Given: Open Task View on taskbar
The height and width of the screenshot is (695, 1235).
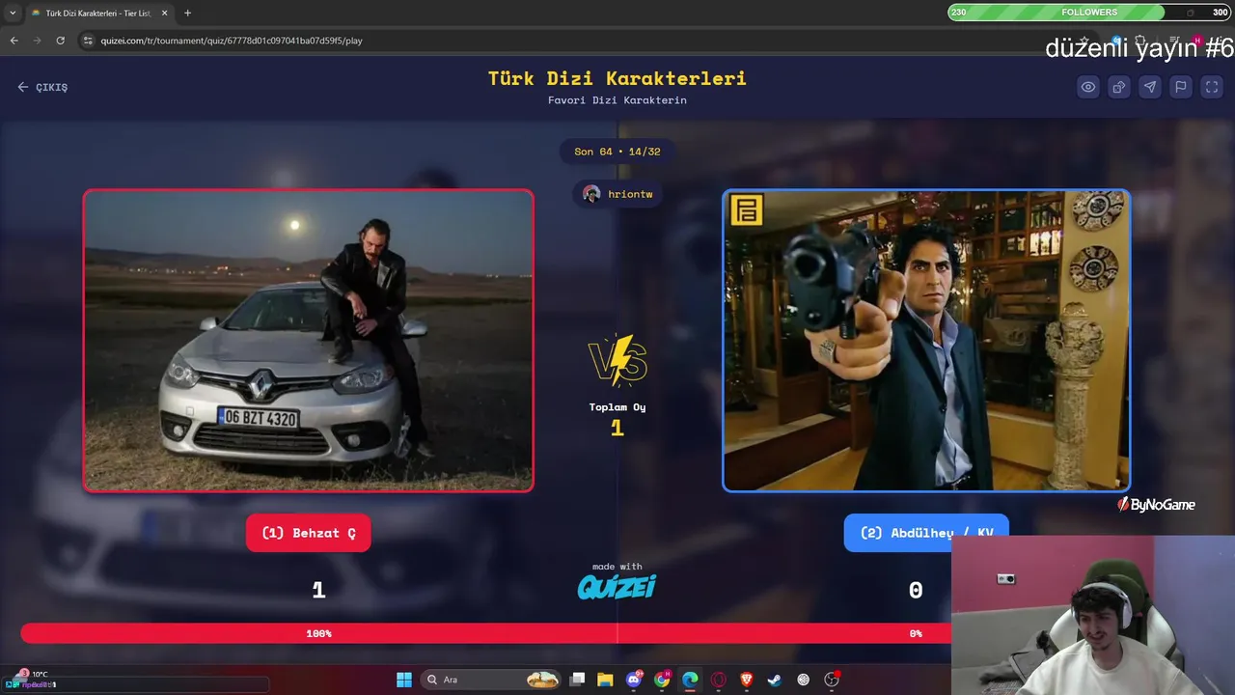Looking at the screenshot, I should [x=577, y=680].
